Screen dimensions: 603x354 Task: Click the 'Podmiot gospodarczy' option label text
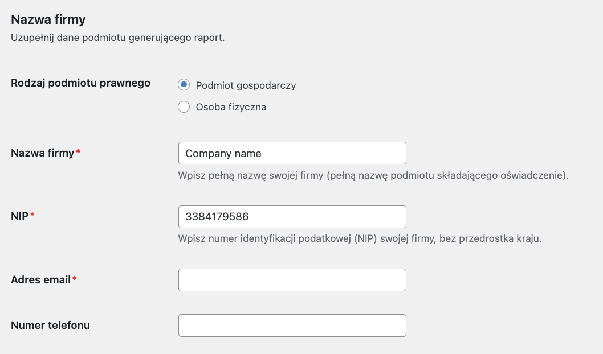[x=246, y=85]
